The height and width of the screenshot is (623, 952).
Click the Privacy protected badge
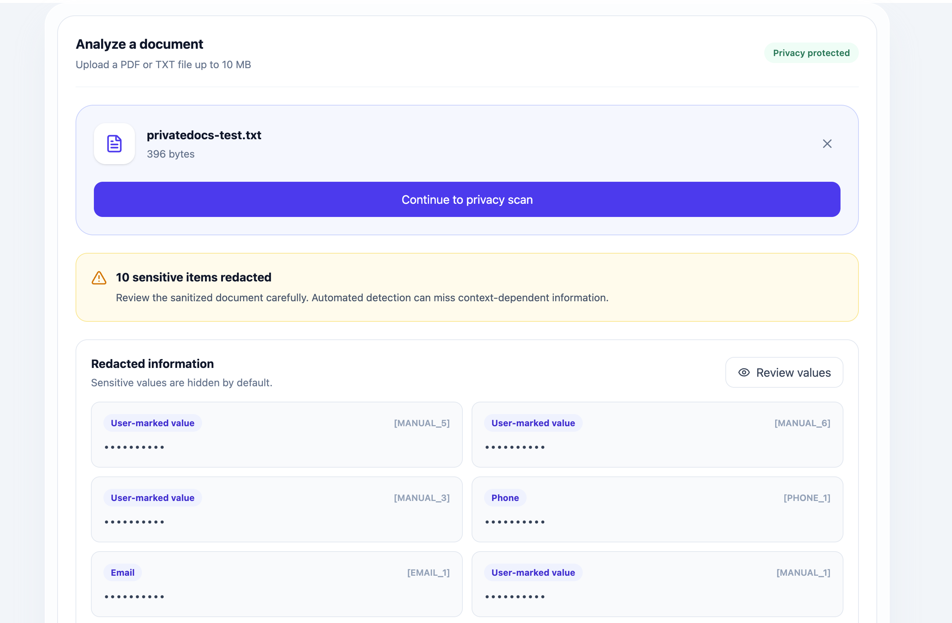click(x=811, y=53)
